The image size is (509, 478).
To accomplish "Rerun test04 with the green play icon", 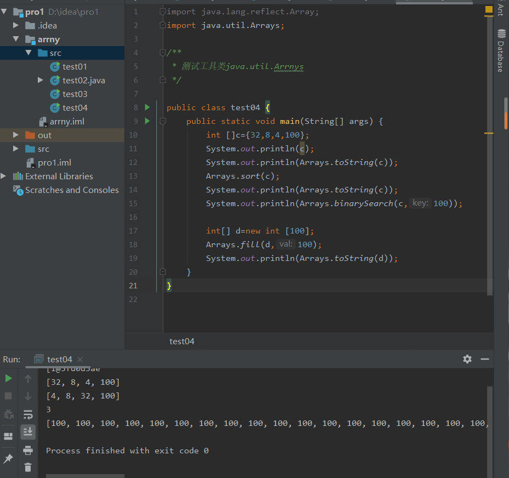I will [x=8, y=378].
